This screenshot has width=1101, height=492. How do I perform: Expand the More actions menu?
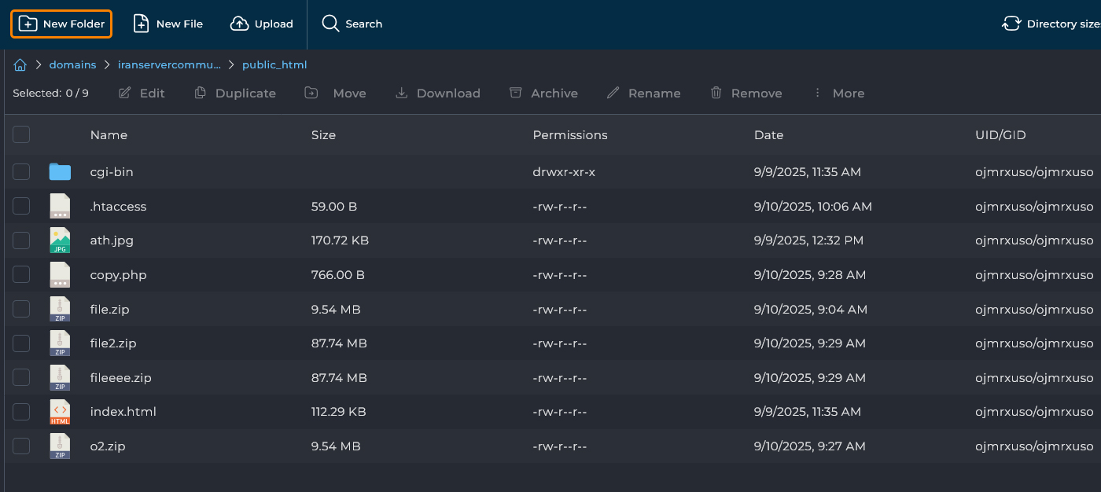tap(838, 93)
